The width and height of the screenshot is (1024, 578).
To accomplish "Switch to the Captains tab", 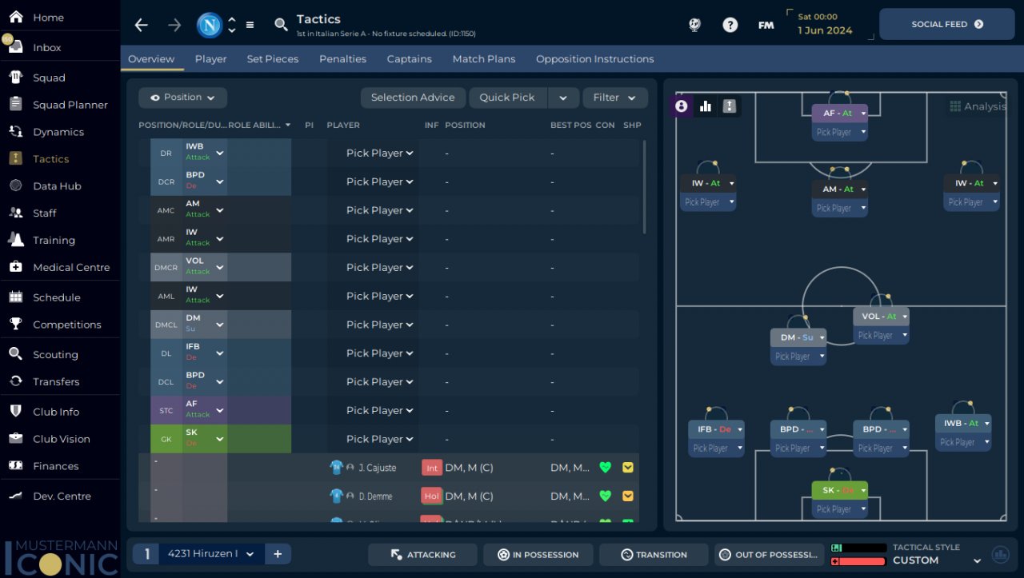I will tap(409, 59).
